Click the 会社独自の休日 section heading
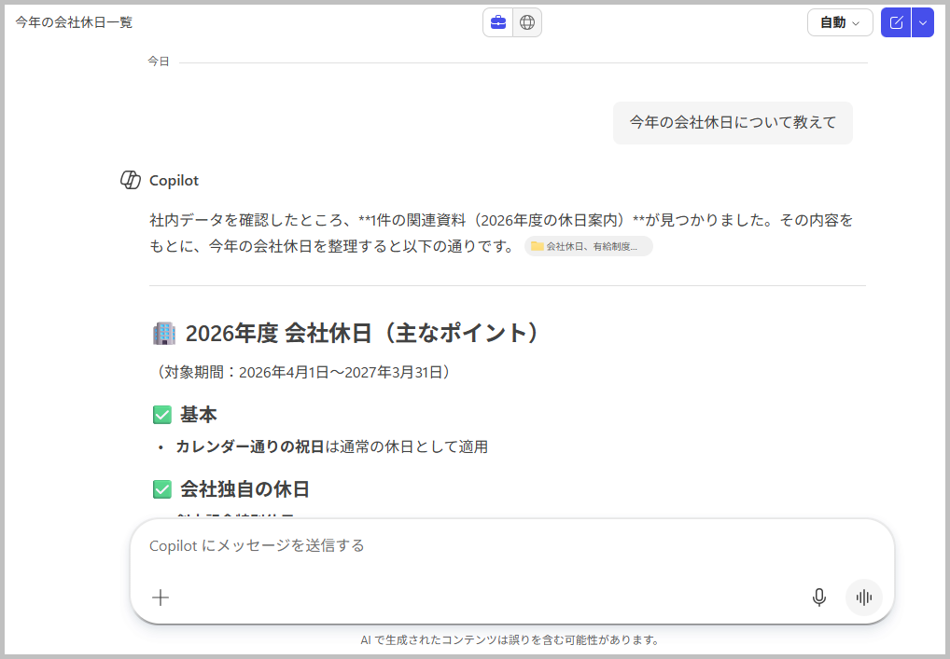Image resolution: width=950 pixels, height=659 pixels. click(244, 489)
